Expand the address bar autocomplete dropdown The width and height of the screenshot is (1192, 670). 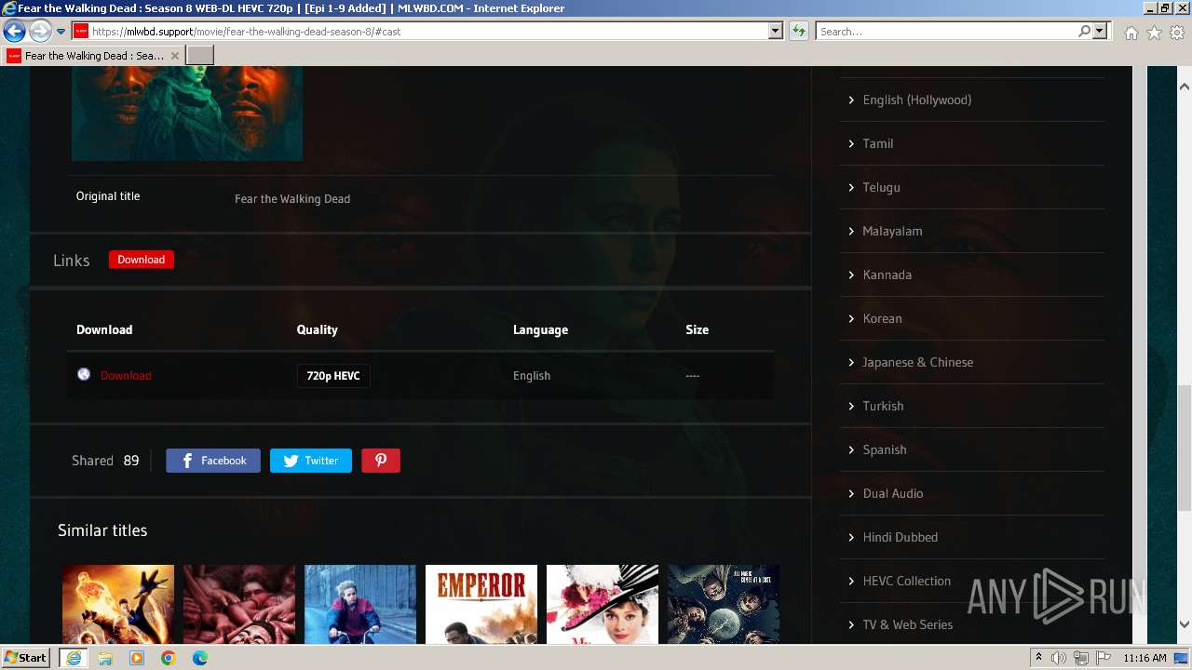[775, 31]
